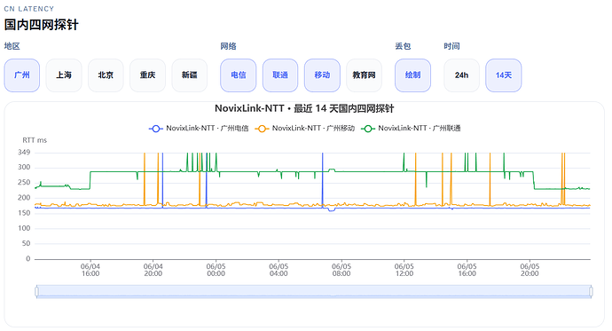This screenshot has width=612, height=331.
Task: Click the orange 广州移动 legend marker
Action: [x=262, y=129]
